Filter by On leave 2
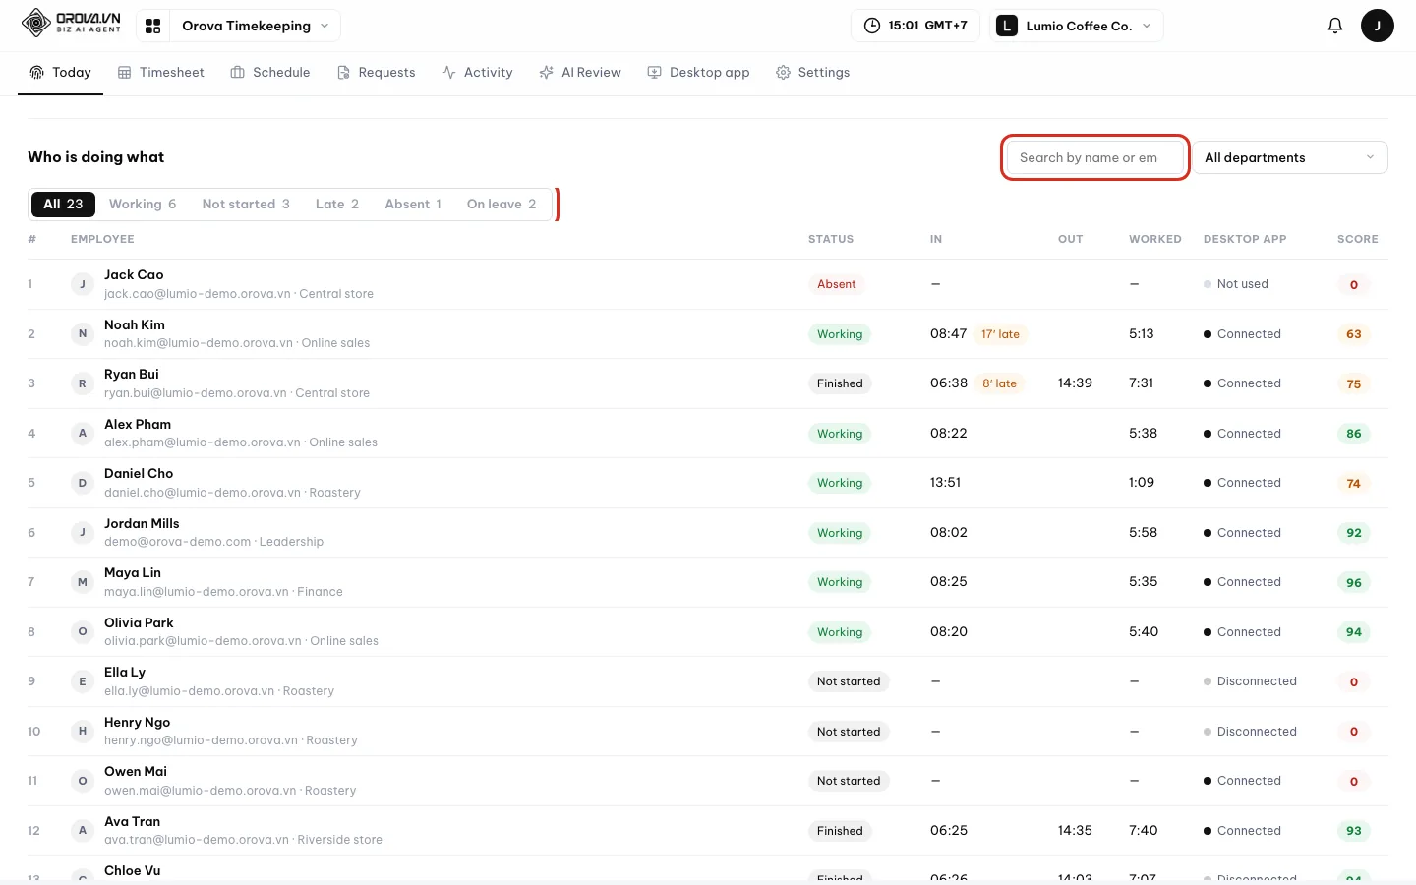 click(501, 204)
